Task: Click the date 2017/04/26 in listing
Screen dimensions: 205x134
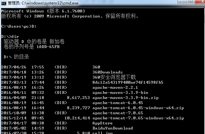Action: 14,67
